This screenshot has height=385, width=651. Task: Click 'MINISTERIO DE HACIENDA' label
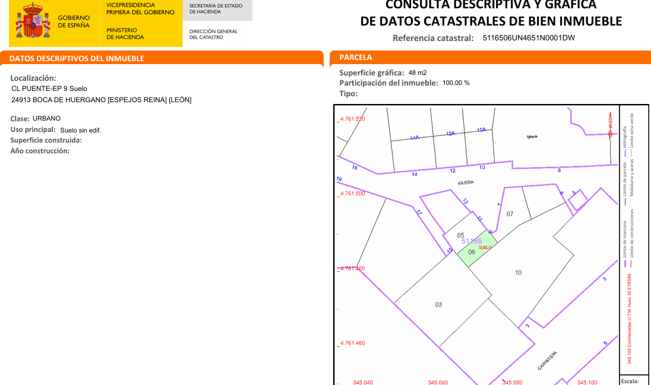[125, 34]
